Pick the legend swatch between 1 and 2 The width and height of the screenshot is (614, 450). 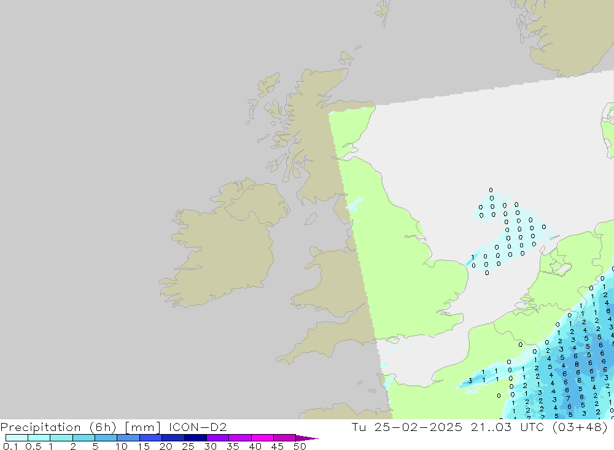click(x=61, y=438)
